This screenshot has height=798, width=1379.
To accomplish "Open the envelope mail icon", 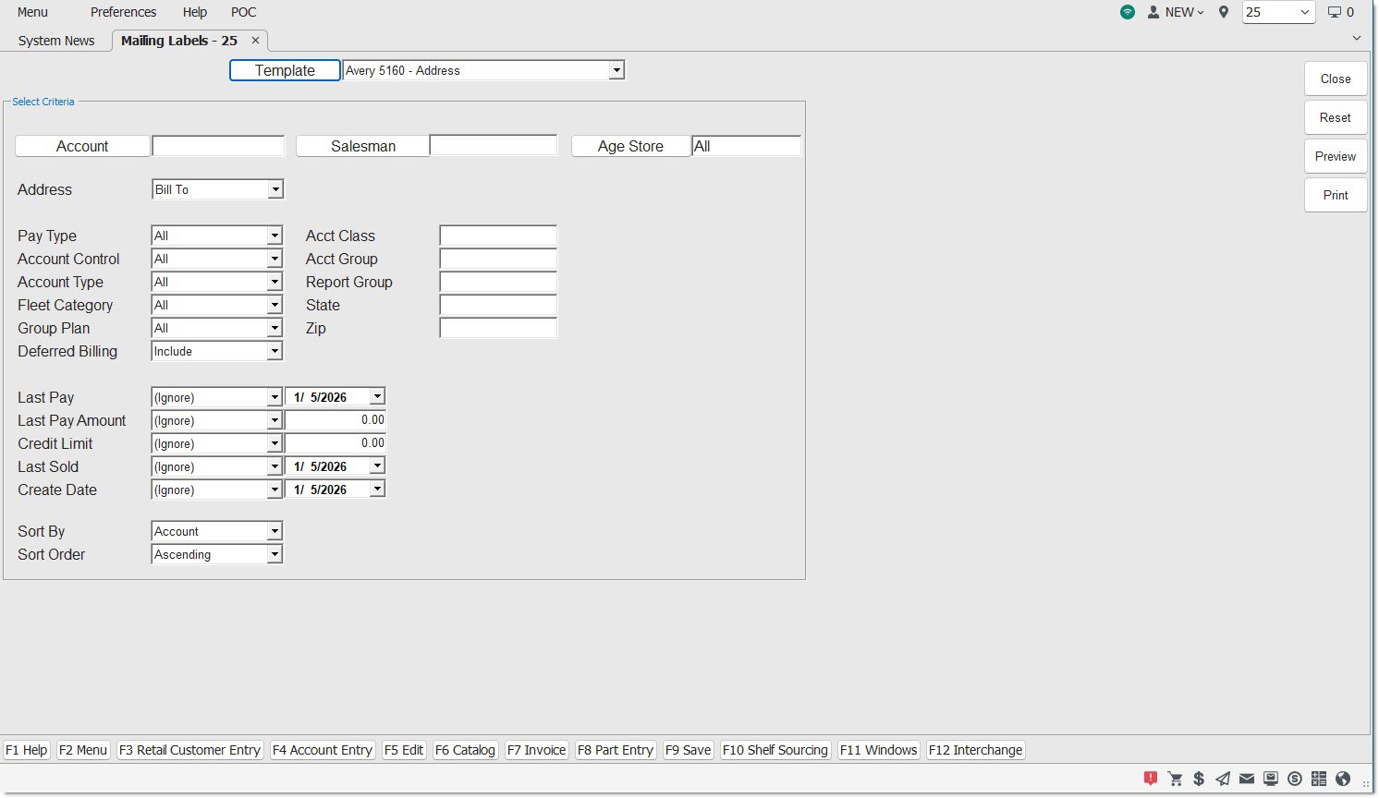I will pos(1247,779).
